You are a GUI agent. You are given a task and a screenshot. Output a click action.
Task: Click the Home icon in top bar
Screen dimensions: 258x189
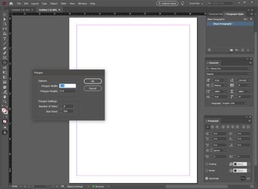tap(11, 4)
